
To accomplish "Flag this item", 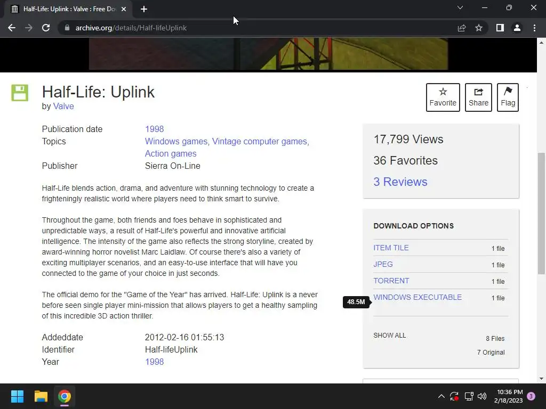I will [508, 97].
